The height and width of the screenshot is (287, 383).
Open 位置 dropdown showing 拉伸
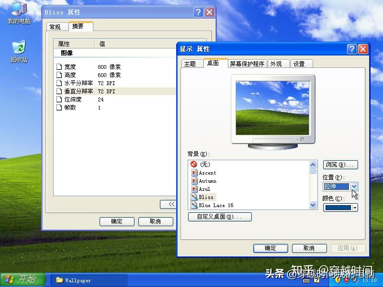(x=354, y=187)
